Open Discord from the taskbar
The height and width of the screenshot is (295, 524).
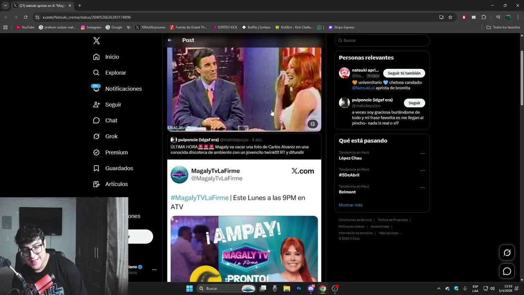click(311, 288)
